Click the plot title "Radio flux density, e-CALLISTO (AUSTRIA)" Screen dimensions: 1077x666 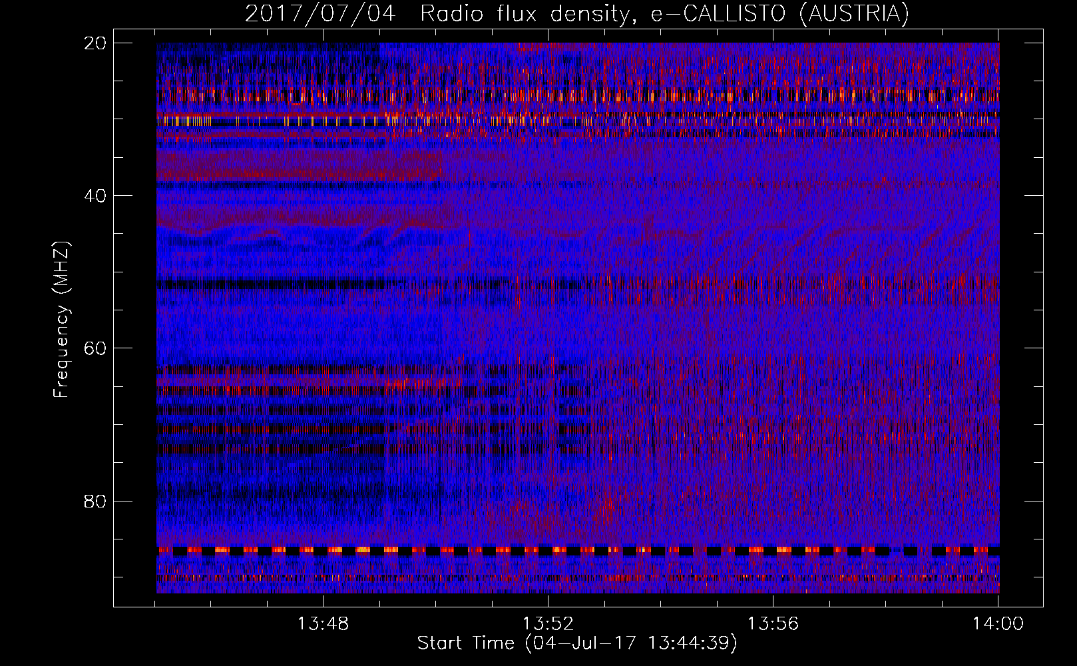(664, 14)
